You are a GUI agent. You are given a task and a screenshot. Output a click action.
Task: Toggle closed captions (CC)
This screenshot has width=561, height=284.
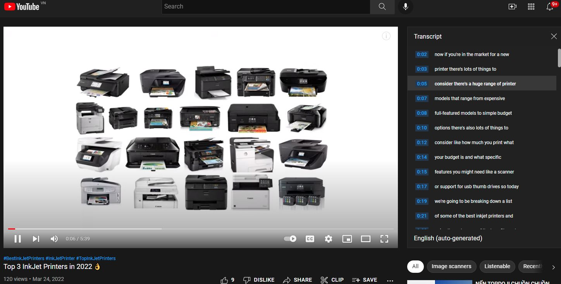coord(310,239)
